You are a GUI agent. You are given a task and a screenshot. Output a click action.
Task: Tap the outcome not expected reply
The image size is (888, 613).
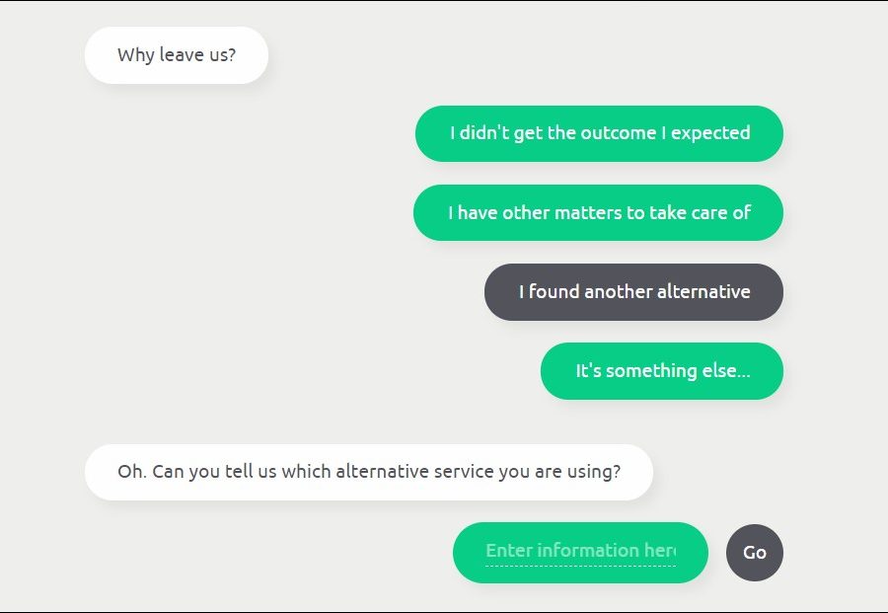(x=599, y=133)
